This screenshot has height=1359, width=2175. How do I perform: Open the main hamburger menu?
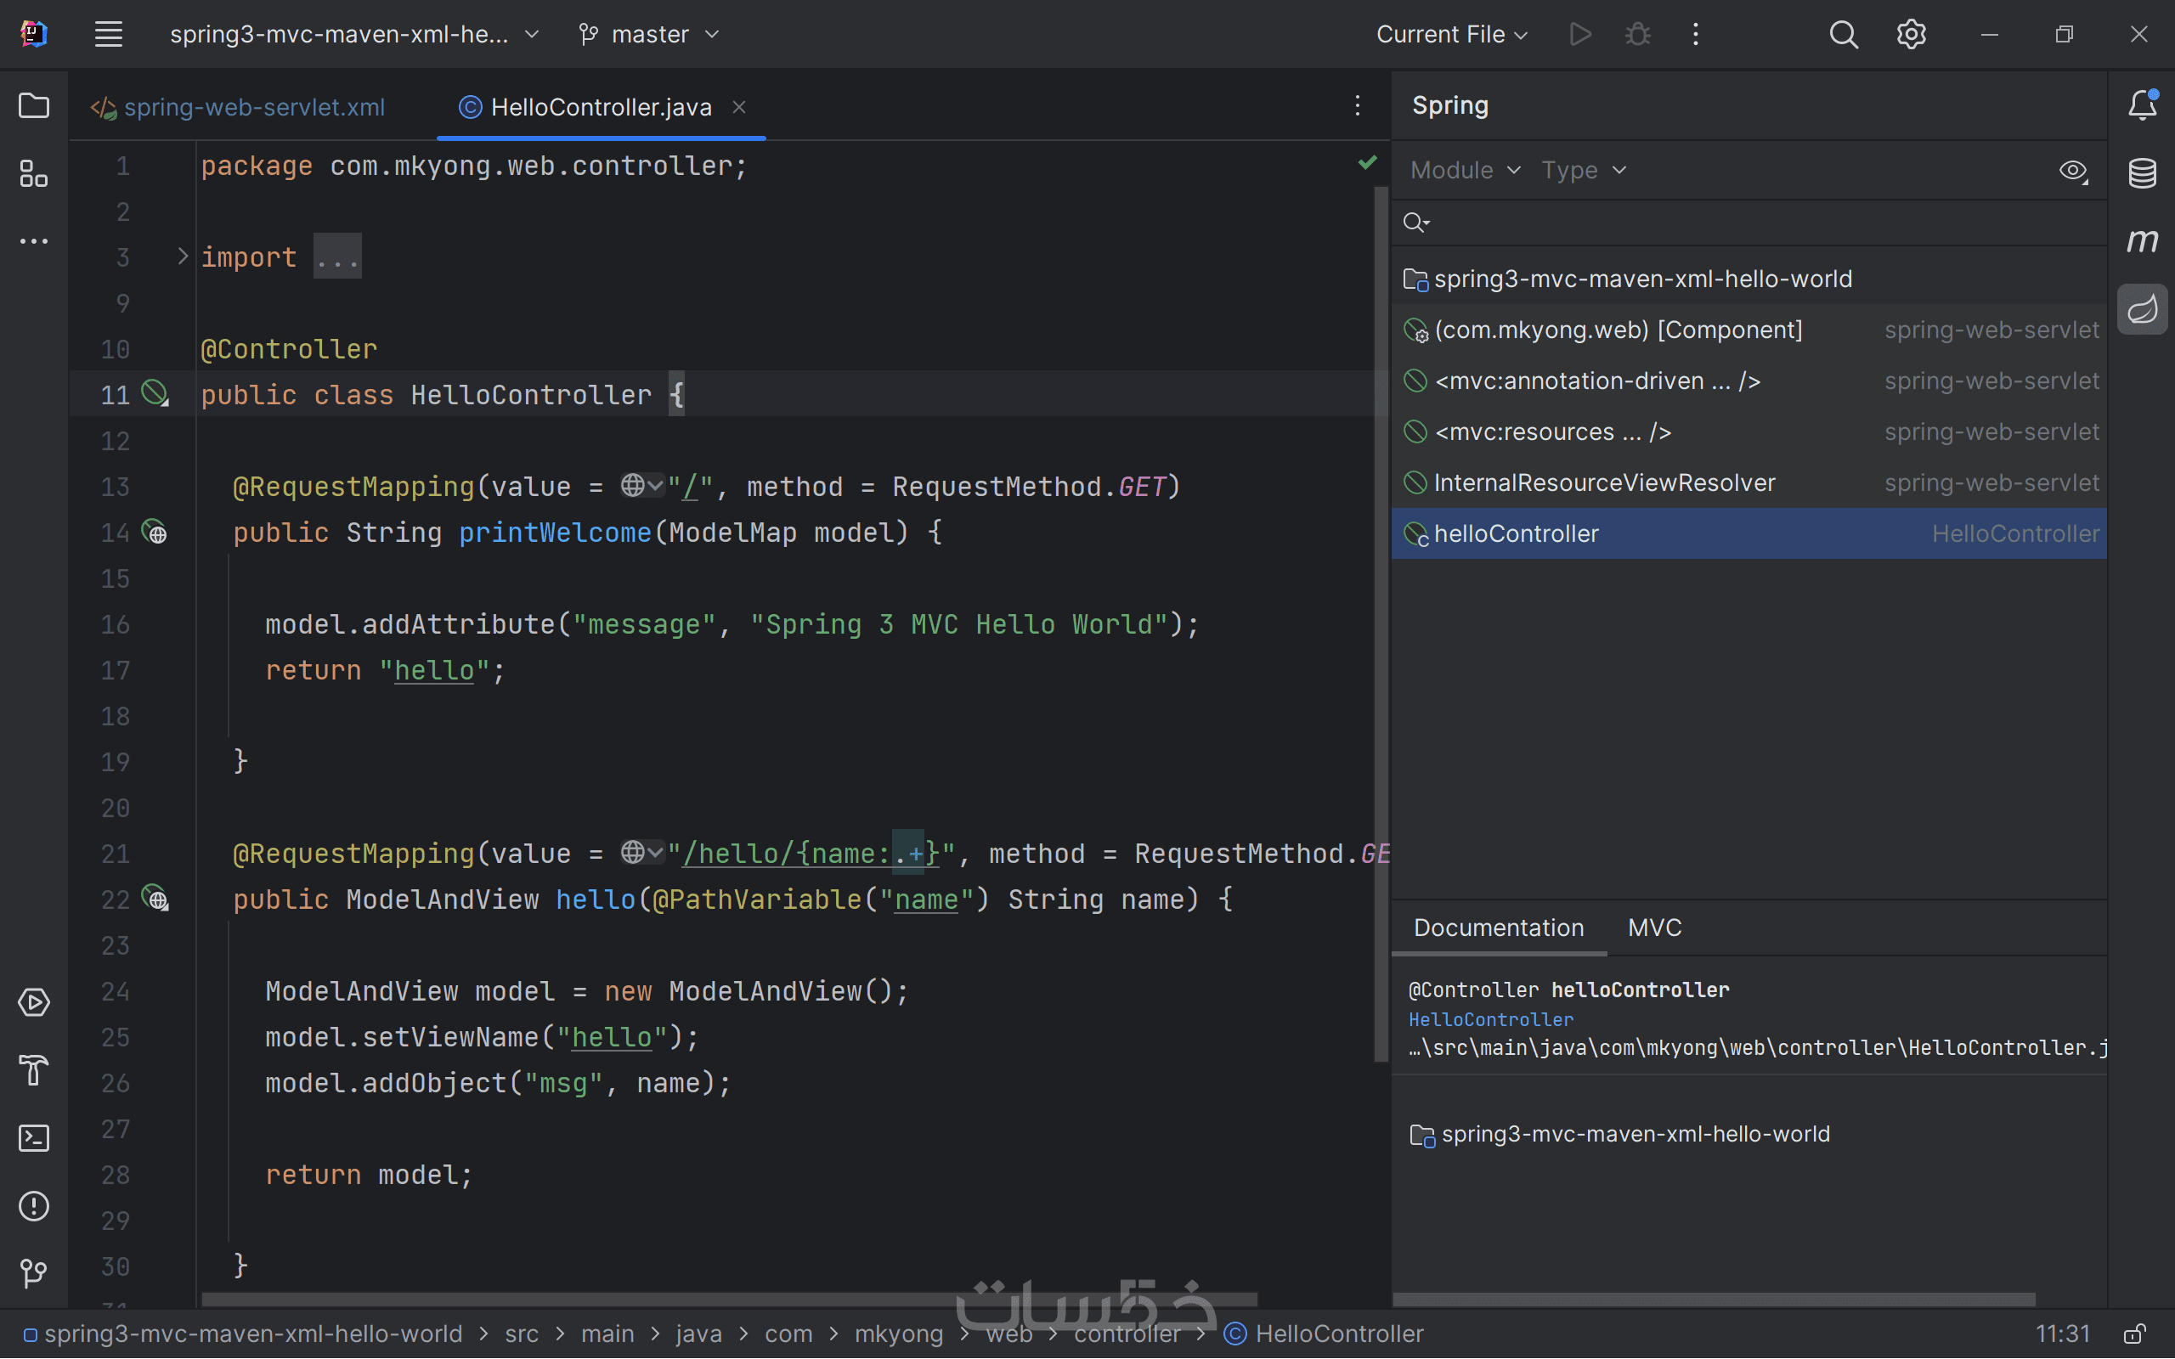point(109,34)
